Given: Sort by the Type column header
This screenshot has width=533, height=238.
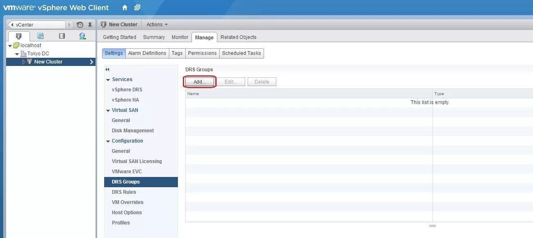Looking at the screenshot, I should click(x=483, y=93).
